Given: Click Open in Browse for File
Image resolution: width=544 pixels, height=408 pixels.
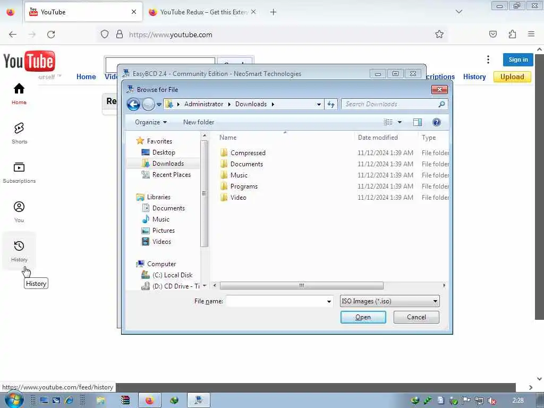Looking at the screenshot, I should point(363,317).
